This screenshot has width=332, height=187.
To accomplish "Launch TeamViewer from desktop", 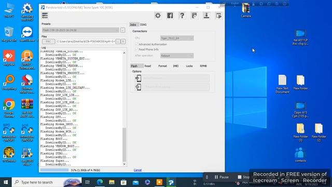I will pyautogui.click(x=27, y=34).
